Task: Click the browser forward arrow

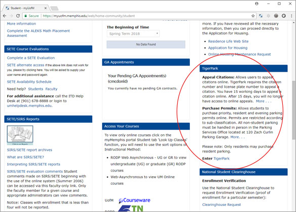Action: 11,16
